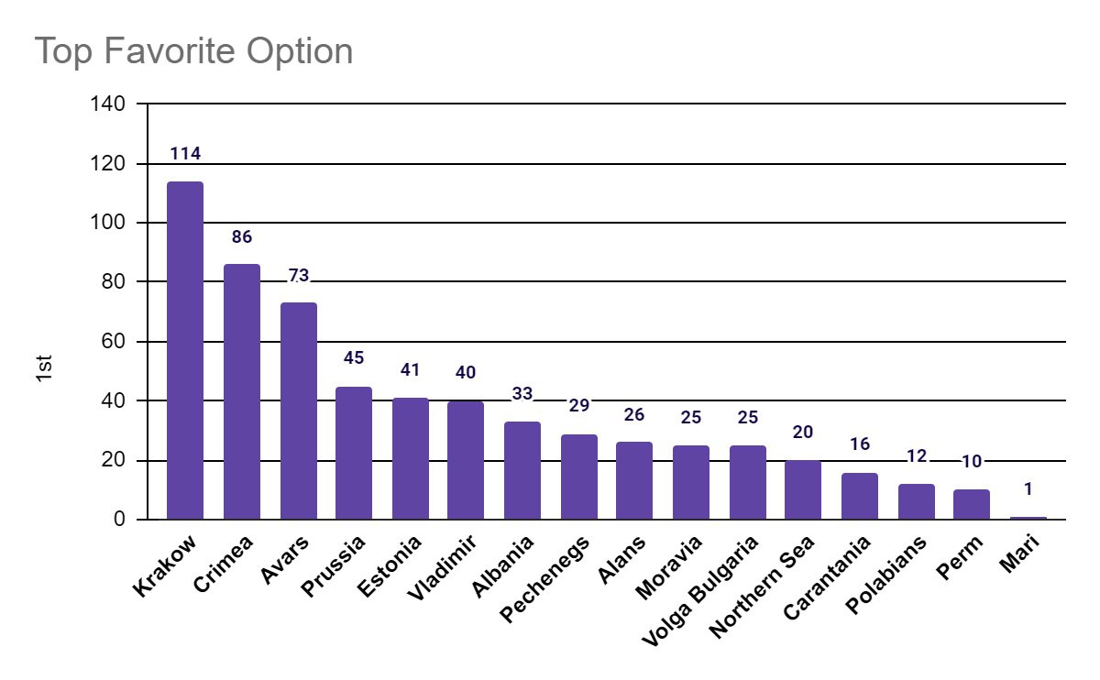The width and height of the screenshot is (1100, 680).
Task: Select the 86 data label above Crimea
Action: click(x=241, y=236)
